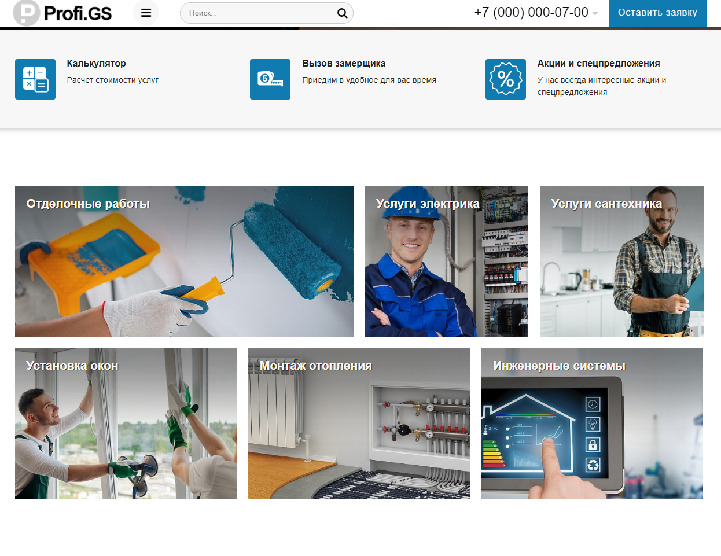Click the calculator icon
The width and height of the screenshot is (721, 556).
35,79
